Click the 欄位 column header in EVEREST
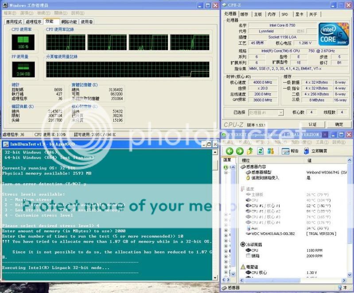This screenshot has height=293, width=354. click(x=246, y=160)
